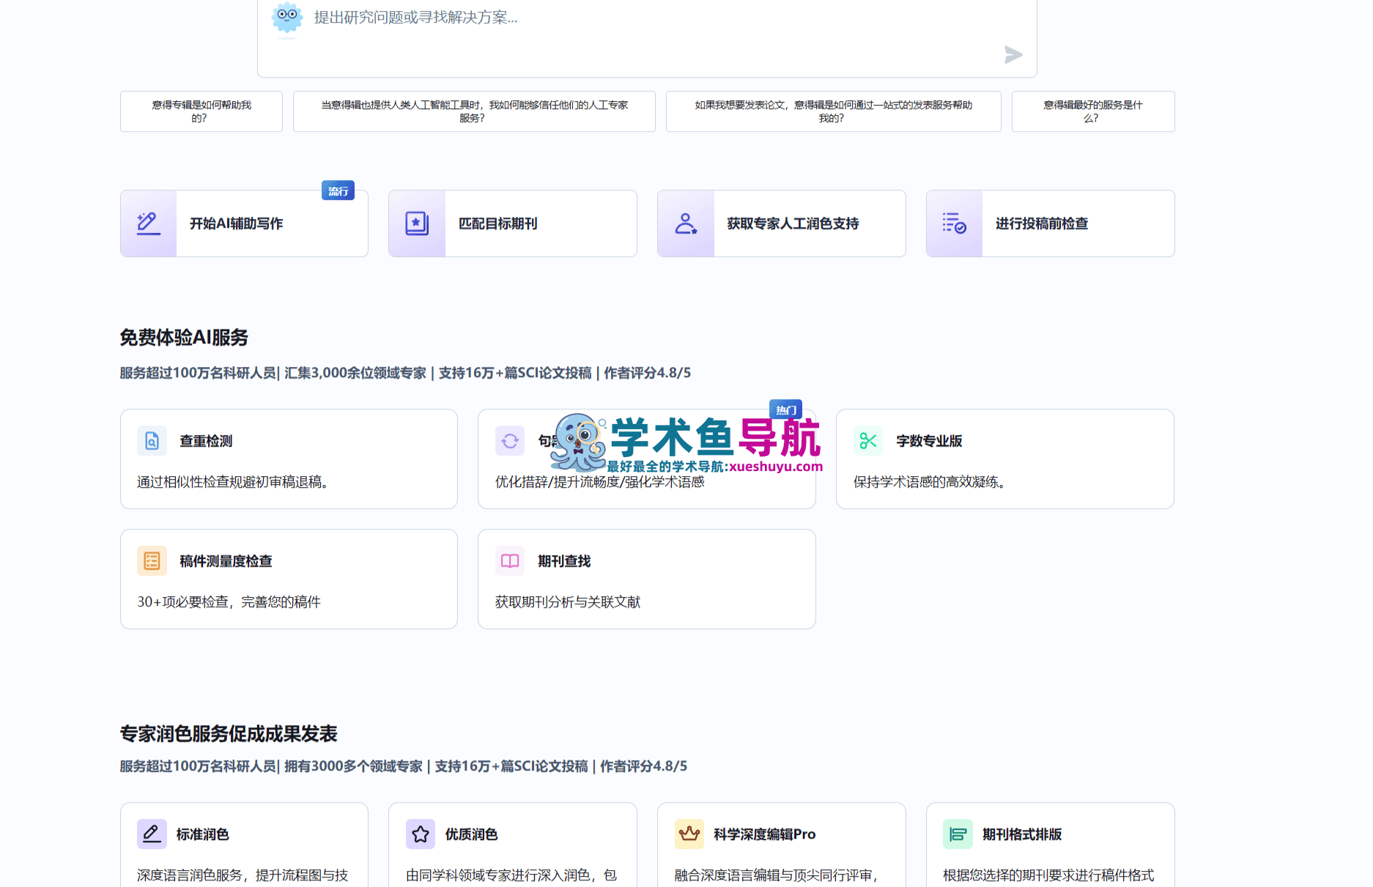
Task: Click the 流行 badge on AI writing card
Action: (x=338, y=190)
